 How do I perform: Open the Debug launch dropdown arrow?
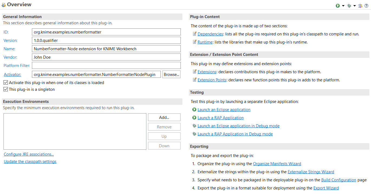[354, 6]
